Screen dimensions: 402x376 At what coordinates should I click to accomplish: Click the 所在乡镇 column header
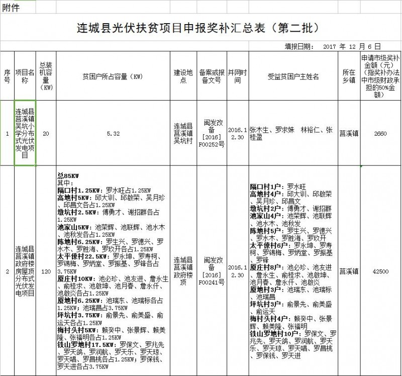pos(348,76)
